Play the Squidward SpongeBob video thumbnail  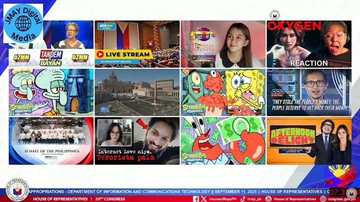coord(51,92)
